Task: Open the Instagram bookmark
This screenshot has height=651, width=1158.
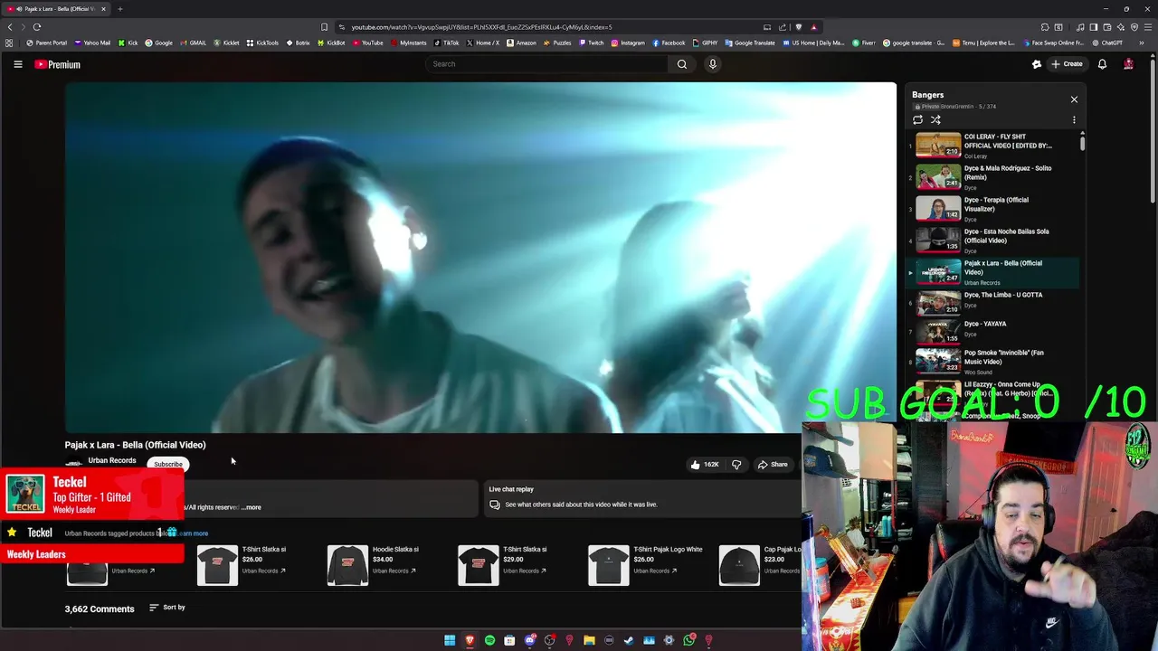Action: click(x=628, y=42)
